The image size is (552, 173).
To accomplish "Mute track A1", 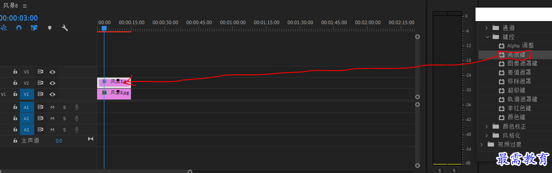I will (x=52, y=107).
